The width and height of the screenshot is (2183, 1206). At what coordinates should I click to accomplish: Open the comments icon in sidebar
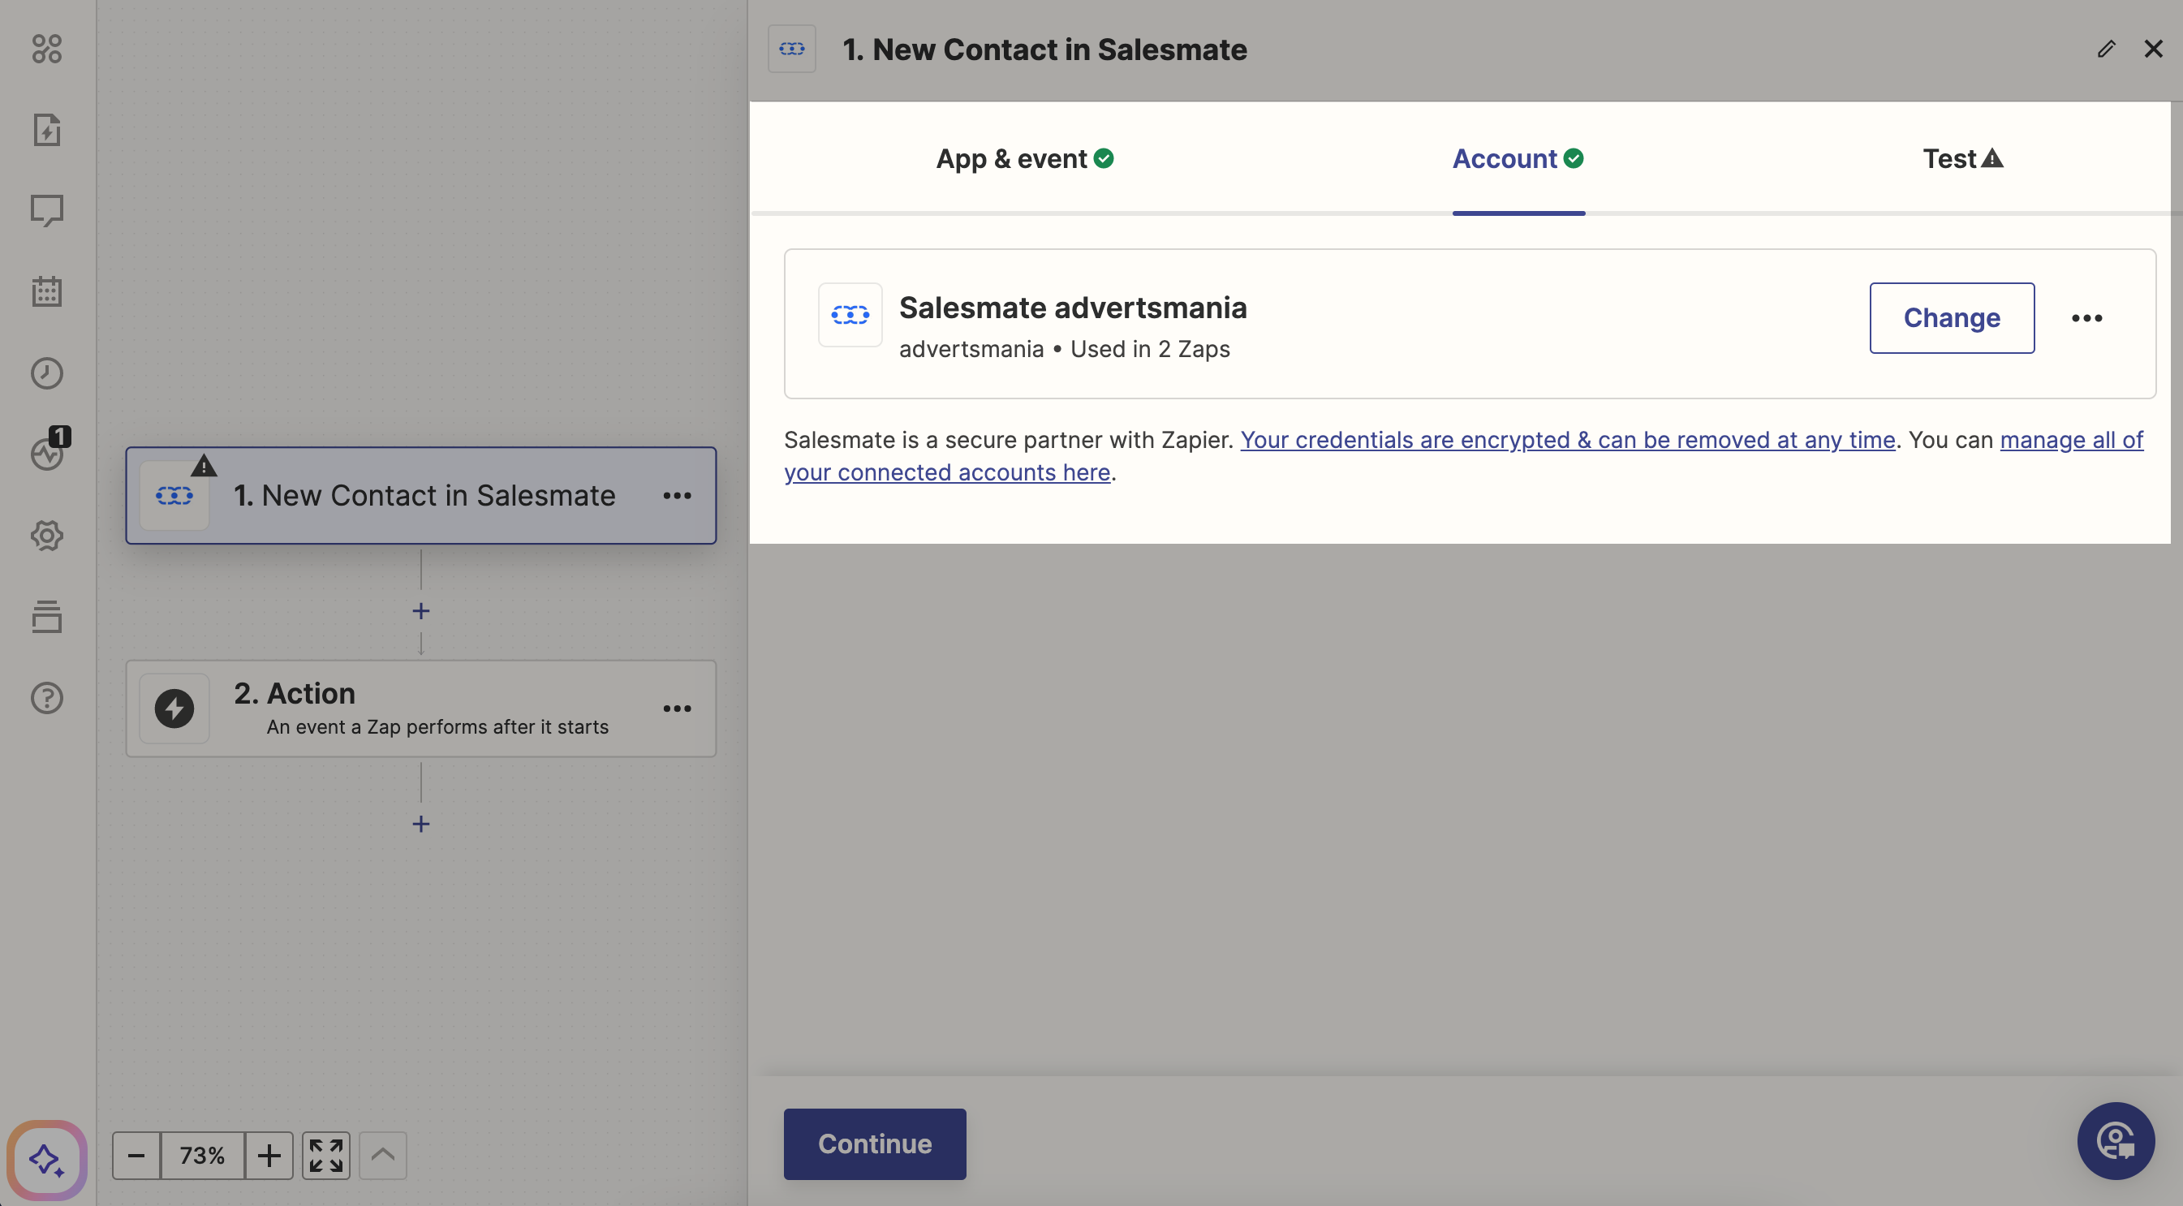click(x=46, y=210)
